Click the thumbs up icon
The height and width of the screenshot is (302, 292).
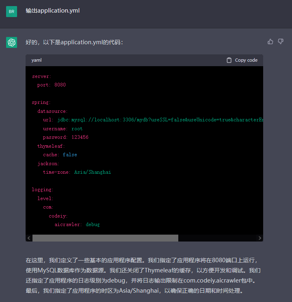tap(270, 41)
